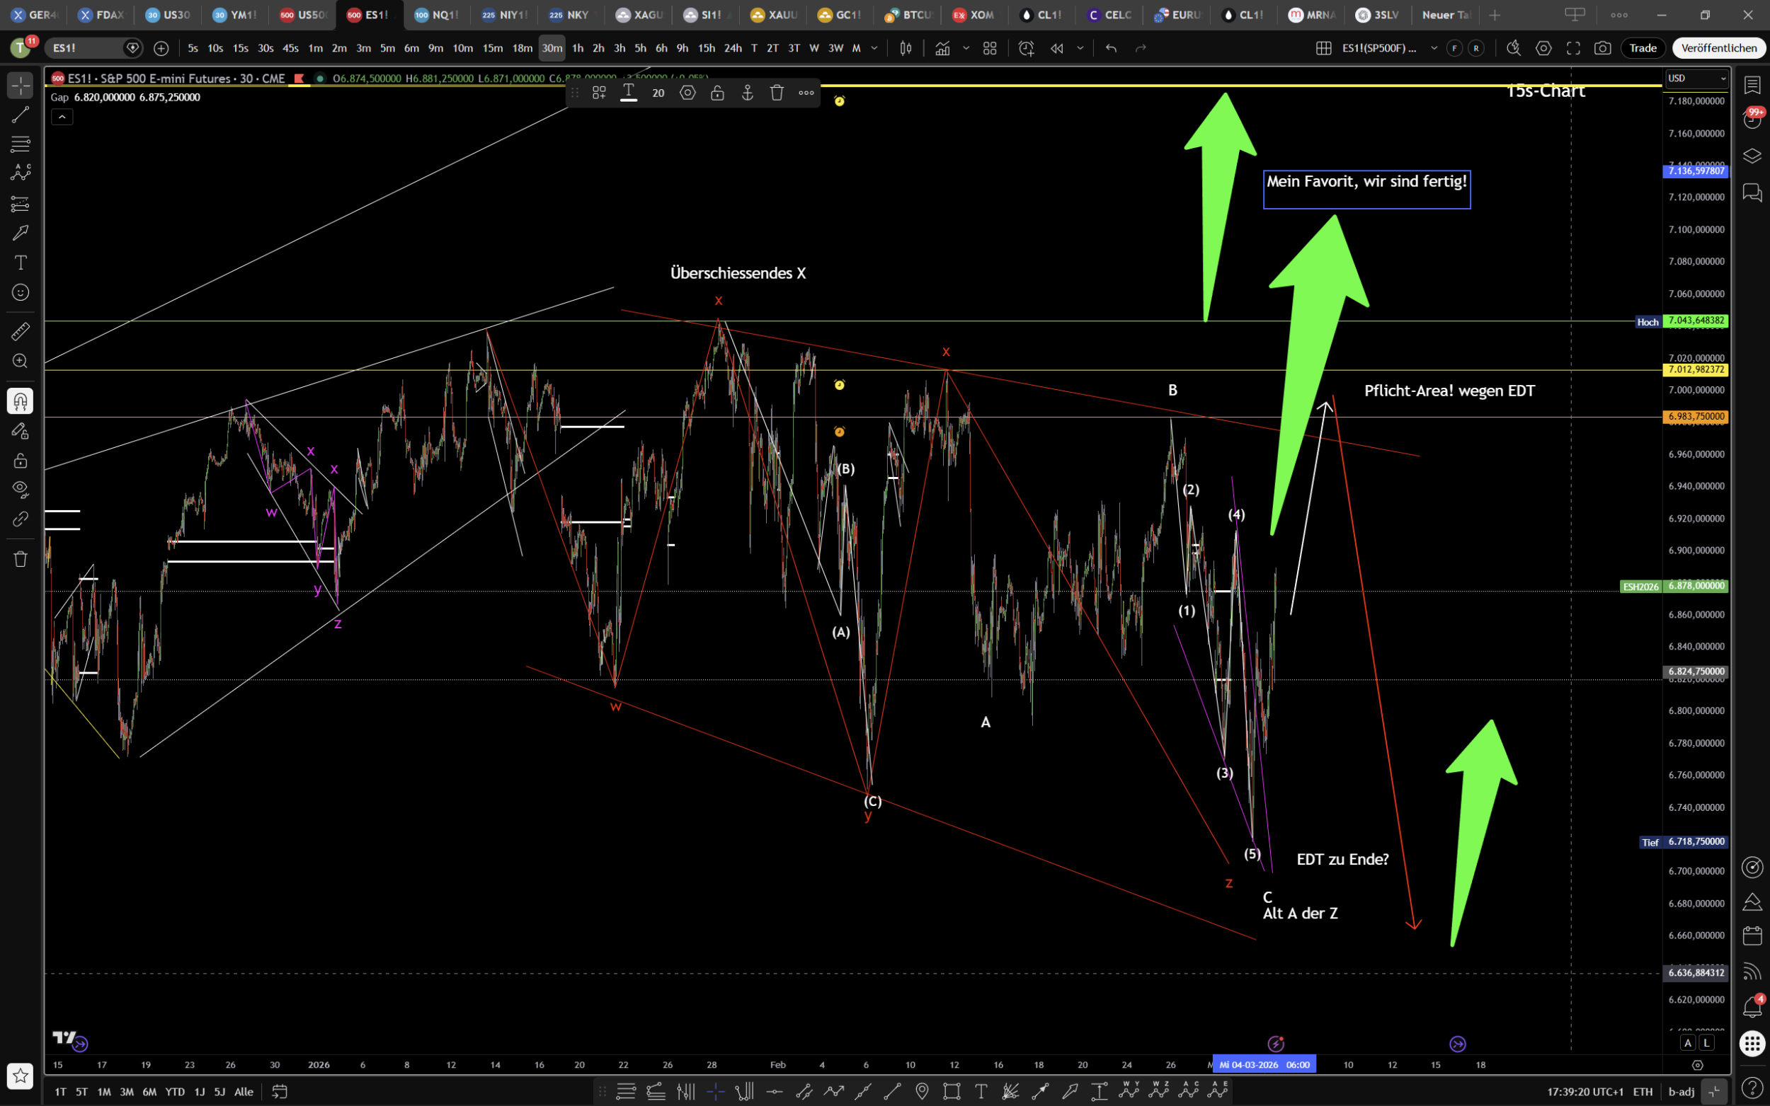The image size is (1770, 1106).
Task: Open the indicators chart icon
Action: tap(942, 48)
